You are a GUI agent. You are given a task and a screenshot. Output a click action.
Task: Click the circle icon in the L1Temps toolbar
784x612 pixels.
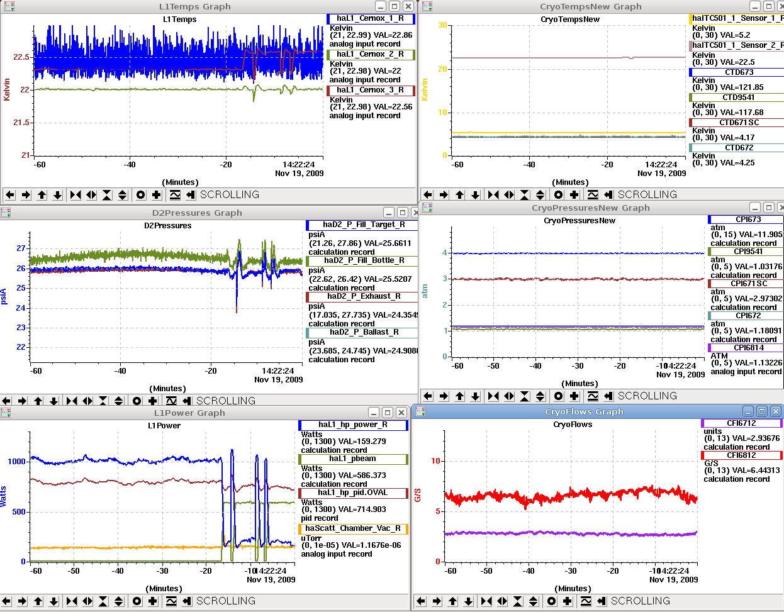141,195
